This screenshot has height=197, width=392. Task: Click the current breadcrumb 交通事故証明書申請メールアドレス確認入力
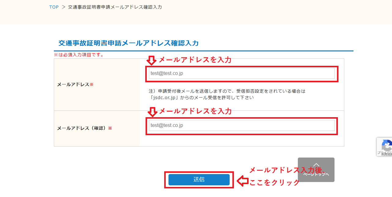115,7
